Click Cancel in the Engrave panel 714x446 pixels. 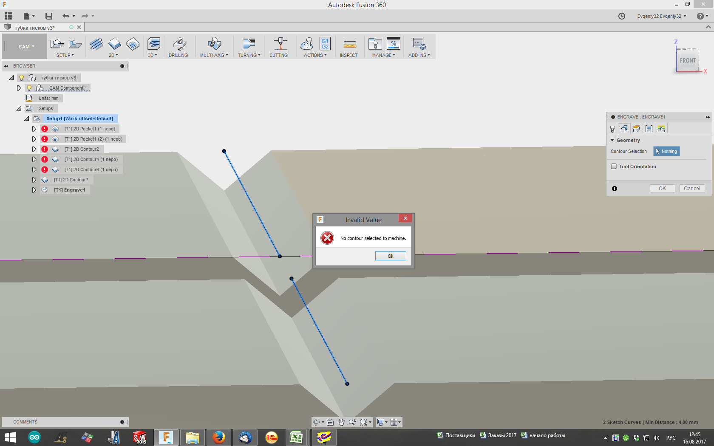pos(692,189)
